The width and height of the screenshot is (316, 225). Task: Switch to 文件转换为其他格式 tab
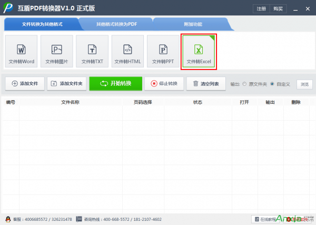point(41,24)
